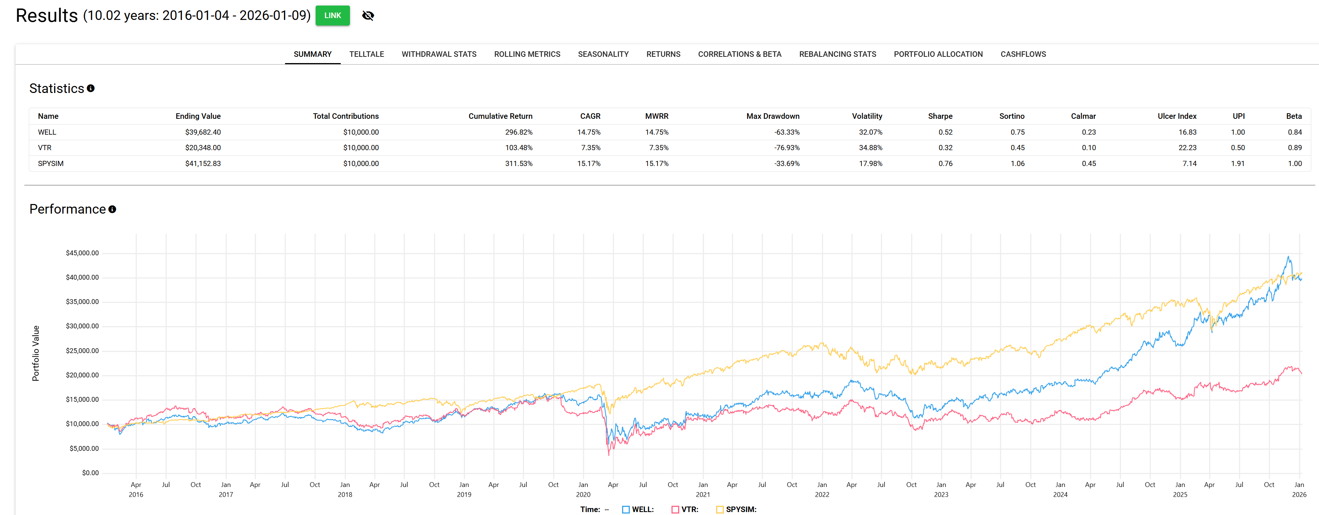Toggle the VTR legend box
Image resolution: width=1319 pixels, height=515 pixels.
click(675, 509)
